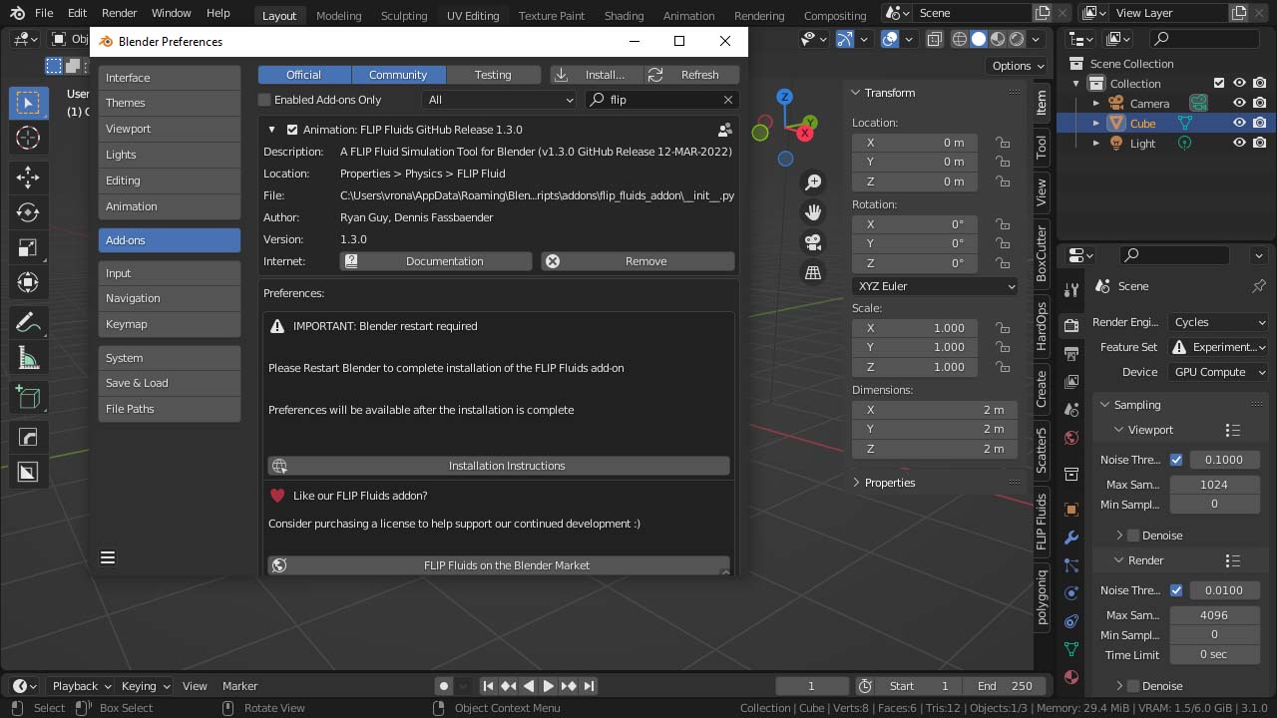Open the Themes preferences section
This screenshot has width=1277, height=718.
coord(170,103)
